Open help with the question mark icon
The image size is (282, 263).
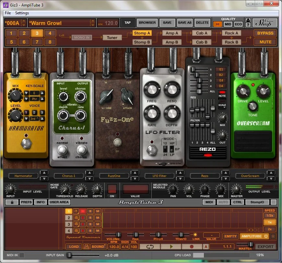[248, 25]
